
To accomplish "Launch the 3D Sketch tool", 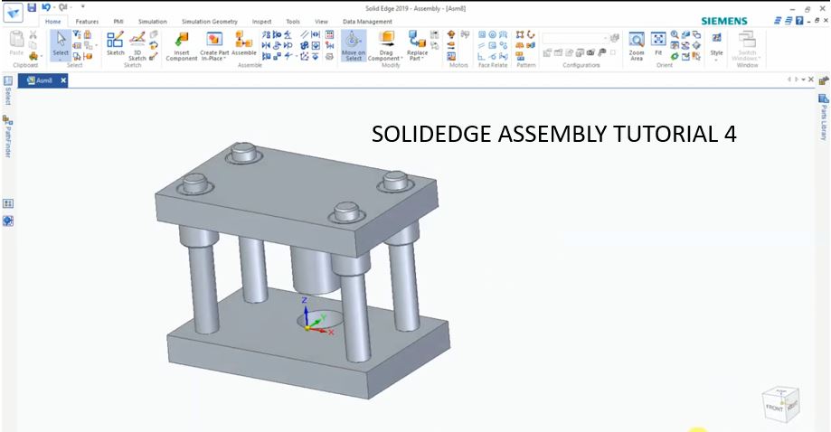I will [137, 45].
